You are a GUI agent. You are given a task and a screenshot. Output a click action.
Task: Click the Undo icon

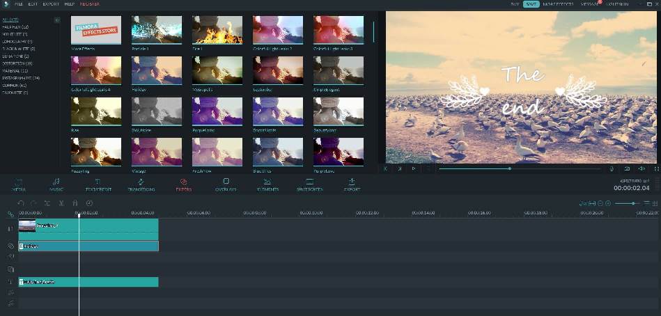tap(21, 203)
